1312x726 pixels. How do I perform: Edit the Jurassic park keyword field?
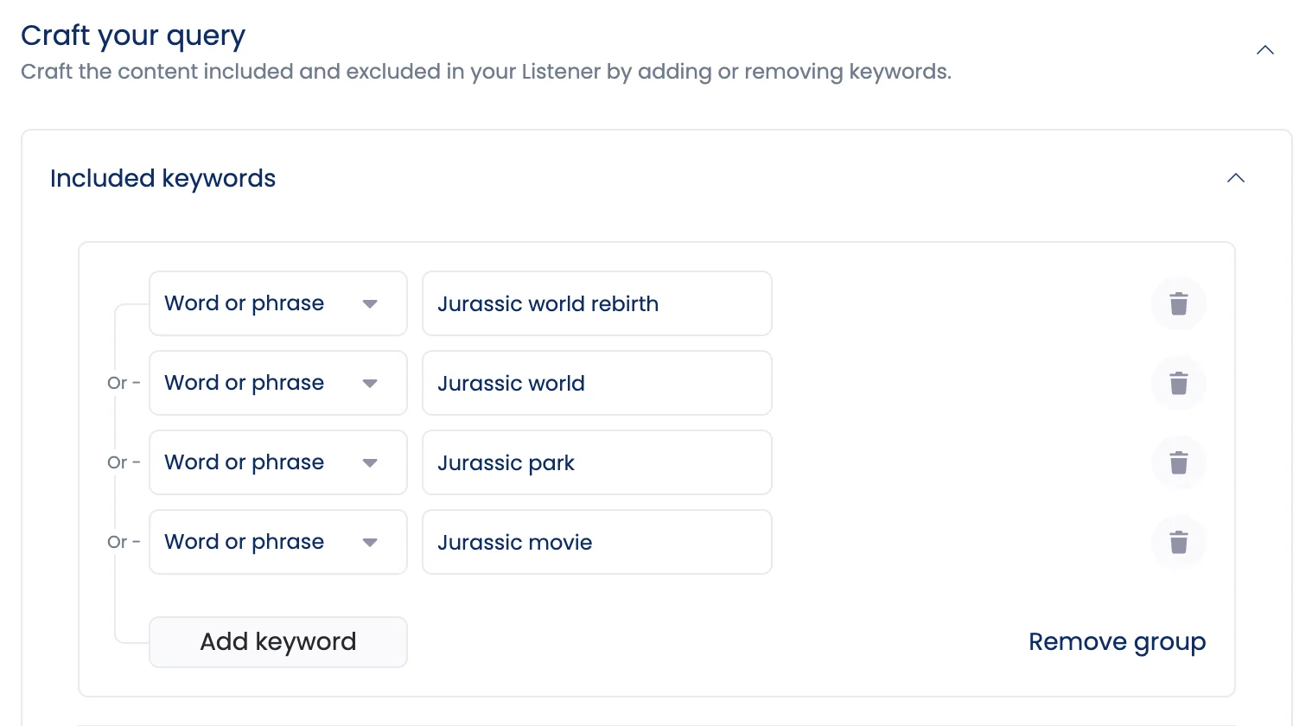click(597, 462)
